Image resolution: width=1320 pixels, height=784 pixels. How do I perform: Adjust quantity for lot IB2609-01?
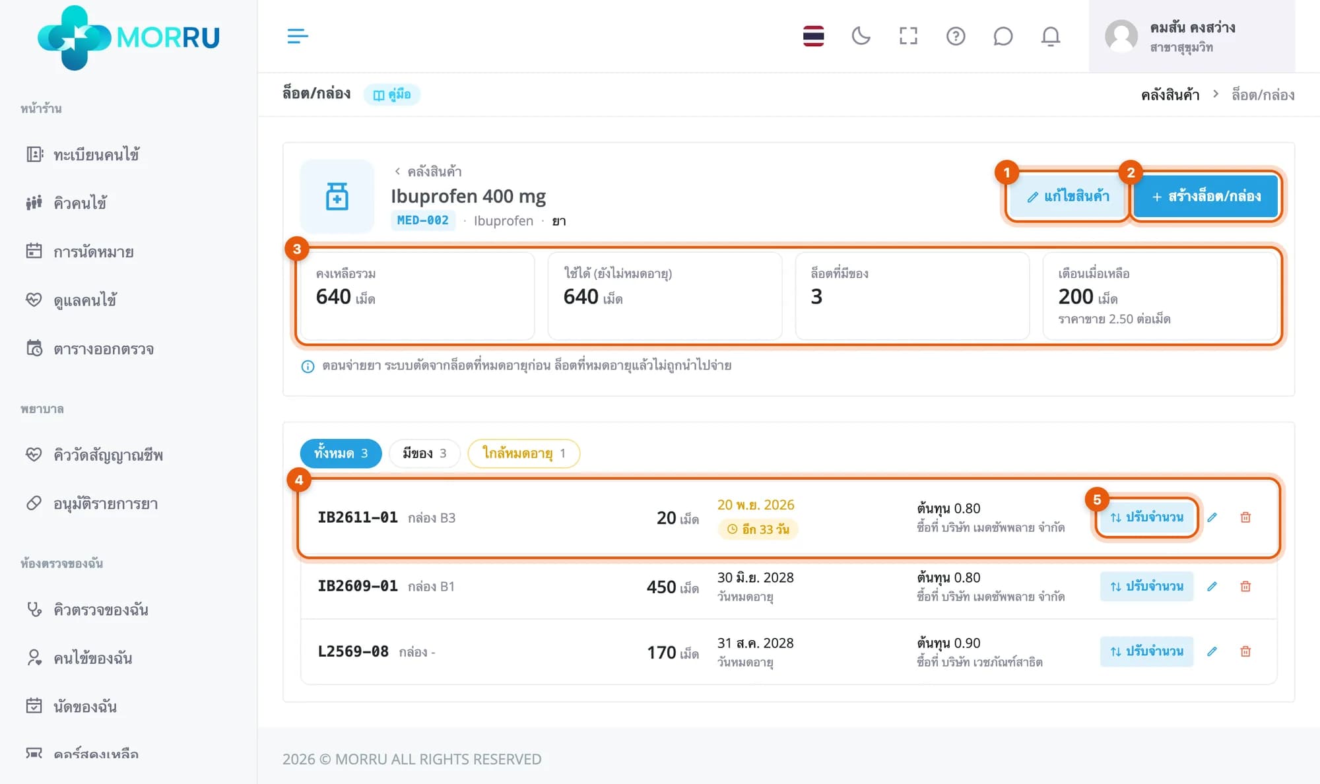[x=1146, y=586]
